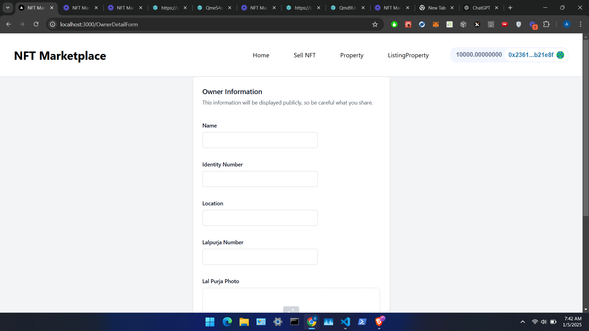Open the Chrome extensions puzzle menu
Image resolution: width=589 pixels, height=331 pixels.
pyautogui.click(x=546, y=24)
